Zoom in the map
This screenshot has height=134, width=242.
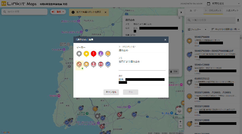pyautogui.click(x=180, y=122)
